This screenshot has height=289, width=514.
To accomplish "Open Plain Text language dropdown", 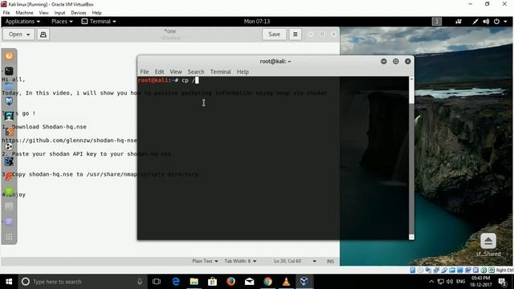I will [x=205, y=261].
